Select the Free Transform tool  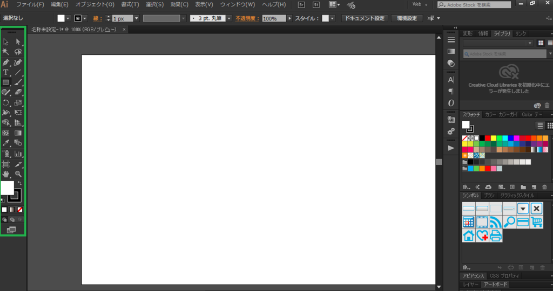18,113
